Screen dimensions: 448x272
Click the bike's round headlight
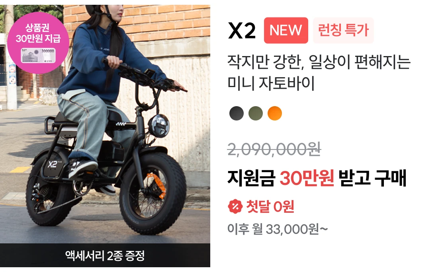158,126
